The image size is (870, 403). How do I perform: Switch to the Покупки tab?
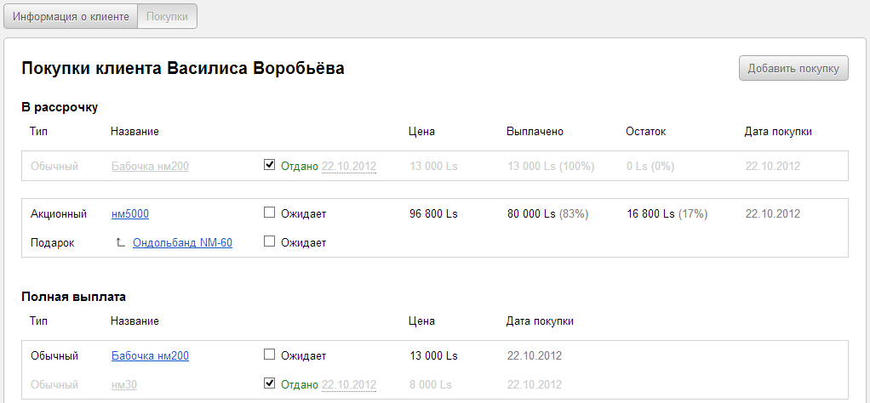click(167, 16)
